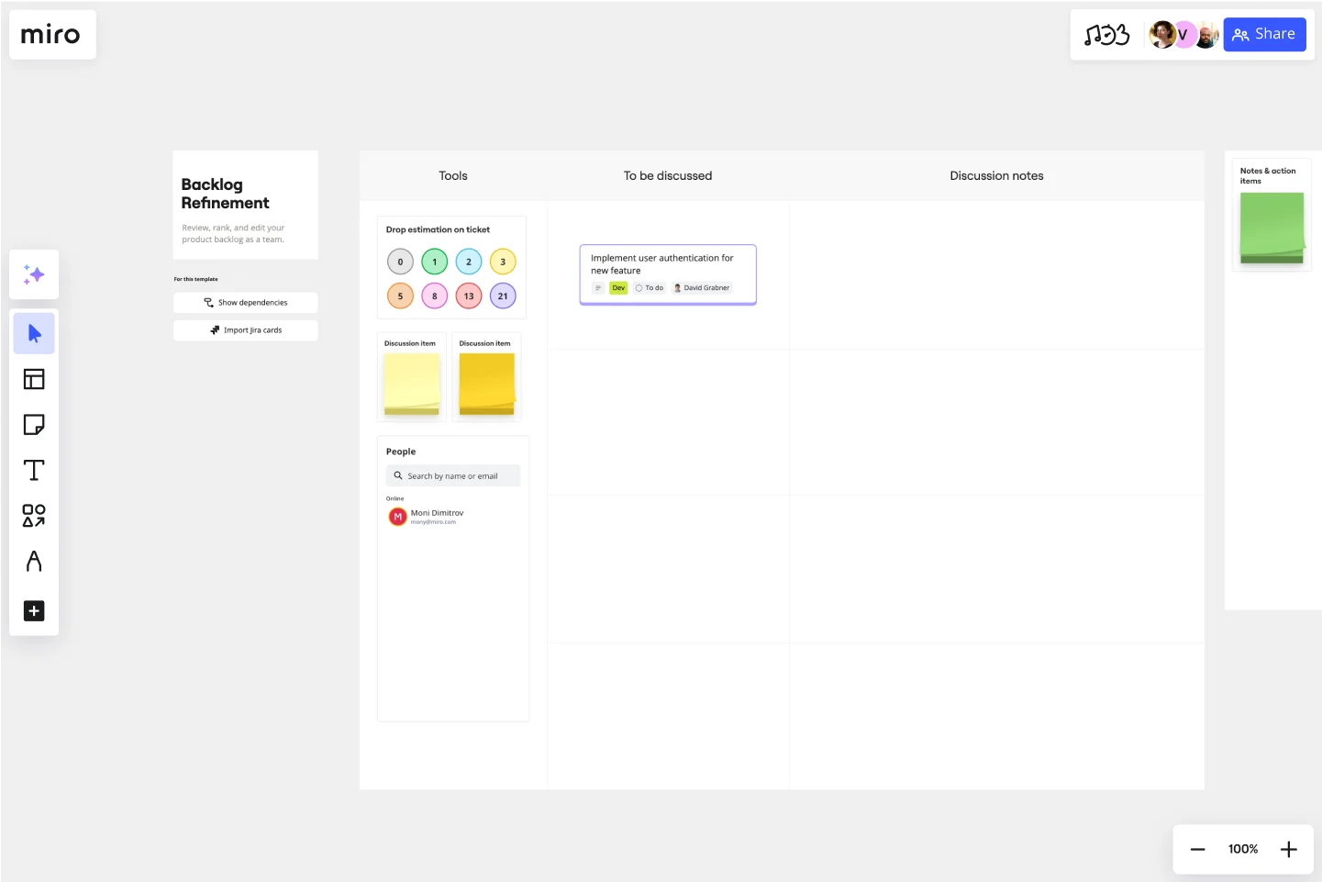This screenshot has height=882, width=1322.
Task: Open more apps plus button in toolbar
Action: (x=34, y=611)
